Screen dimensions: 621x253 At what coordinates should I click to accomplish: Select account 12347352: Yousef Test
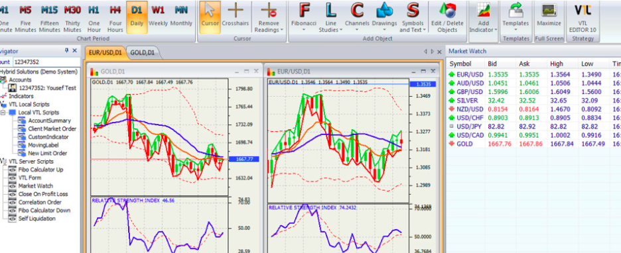click(48, 88)
